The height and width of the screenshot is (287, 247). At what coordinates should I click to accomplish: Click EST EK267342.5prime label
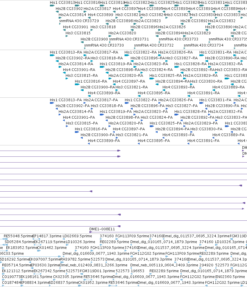coord(49,271)
